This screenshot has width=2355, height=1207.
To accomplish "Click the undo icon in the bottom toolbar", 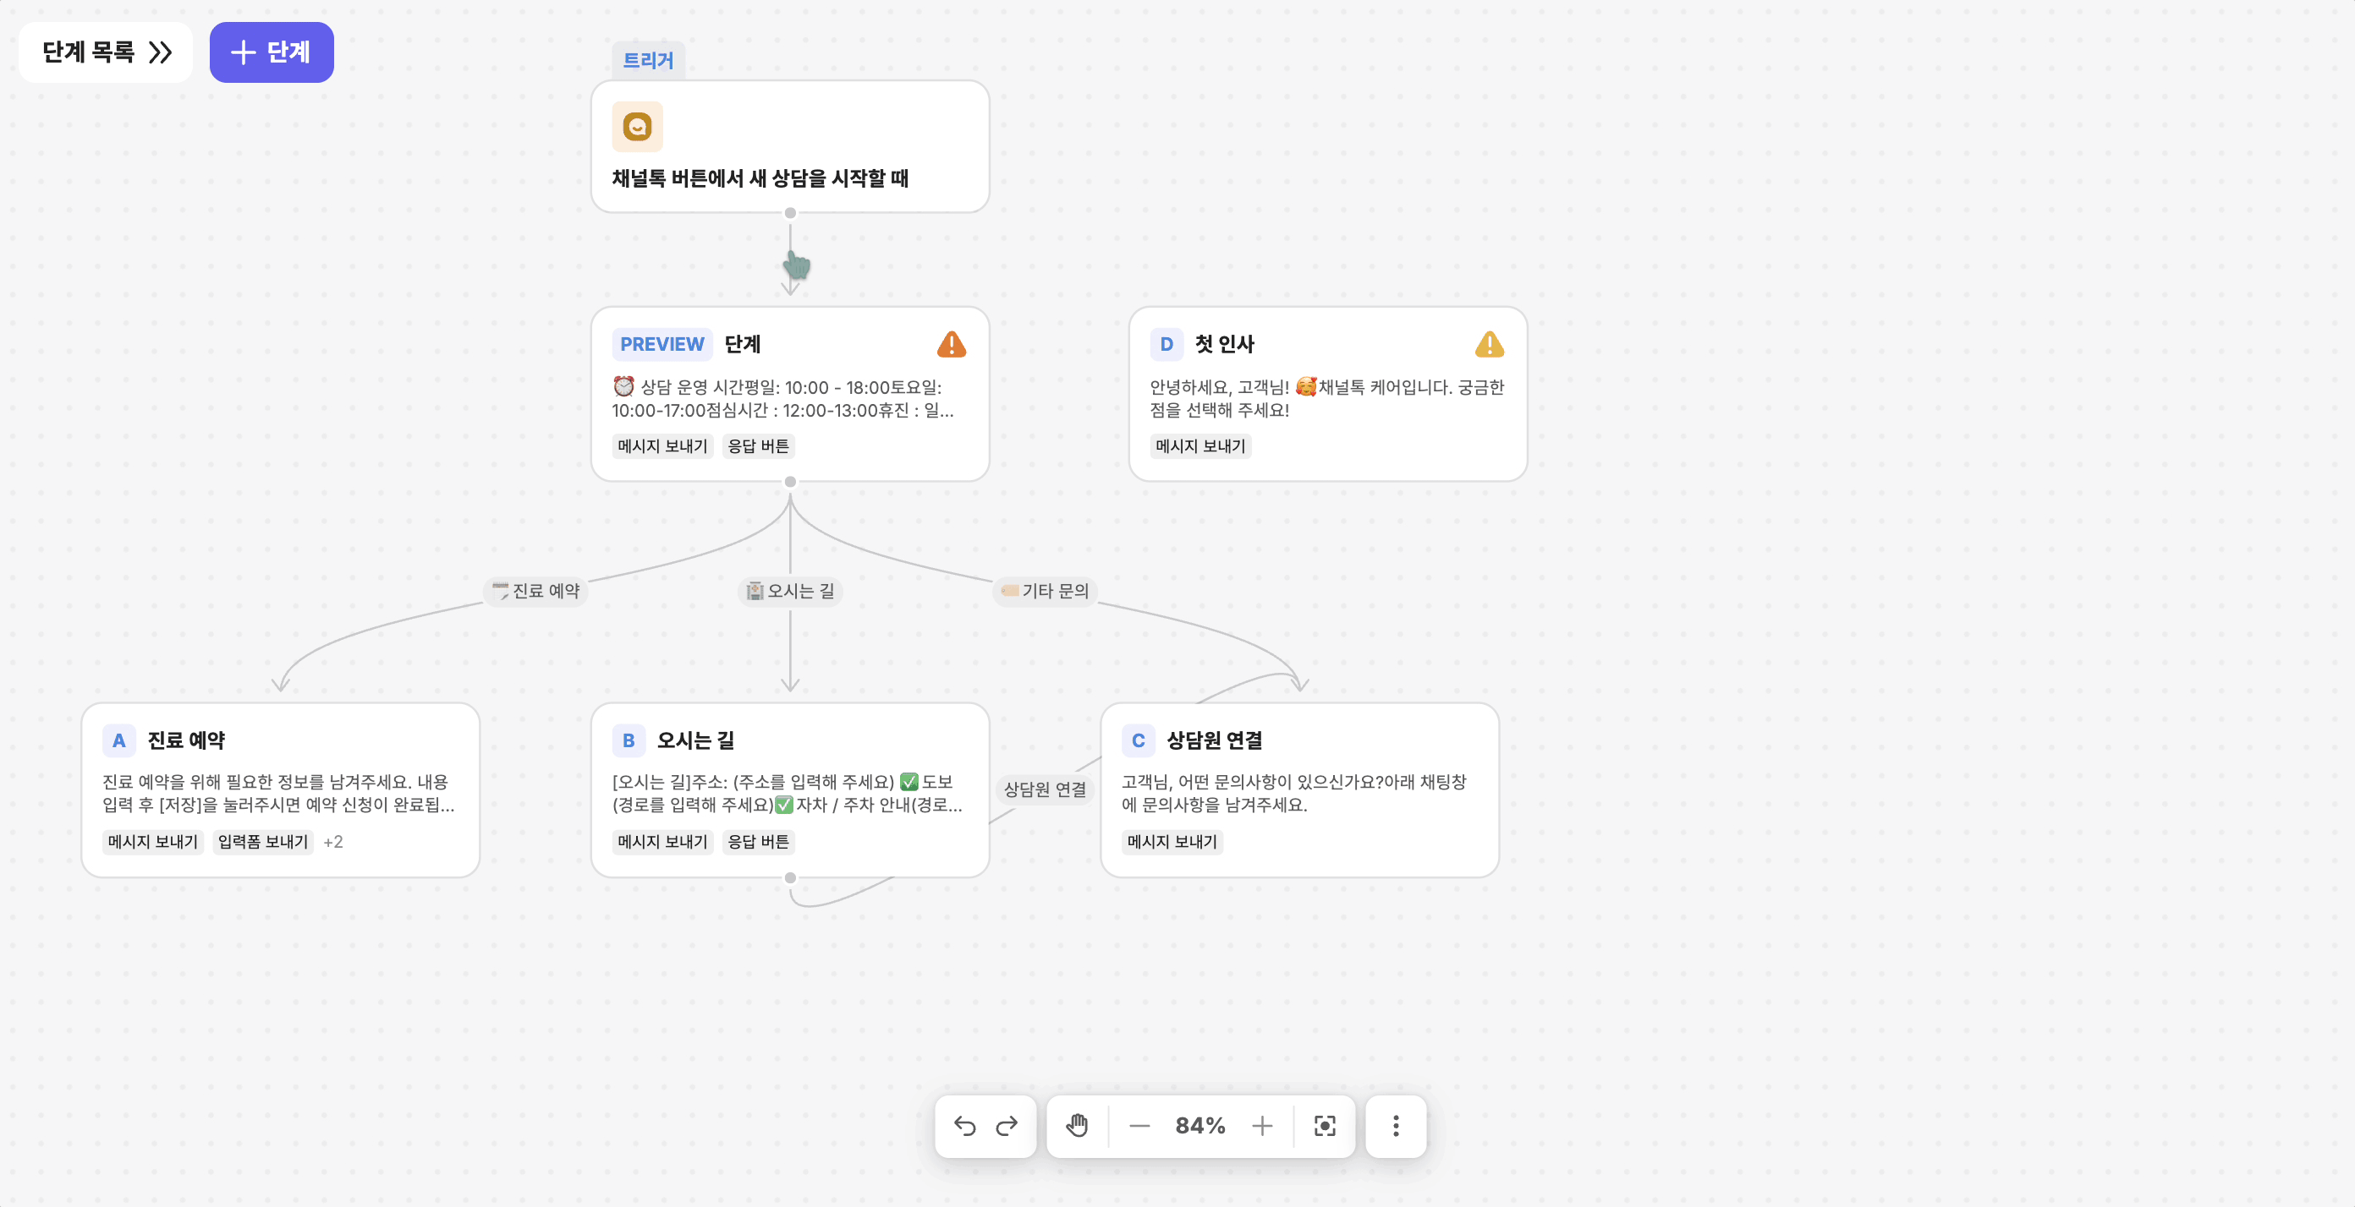I will [x=964, y=1126].
